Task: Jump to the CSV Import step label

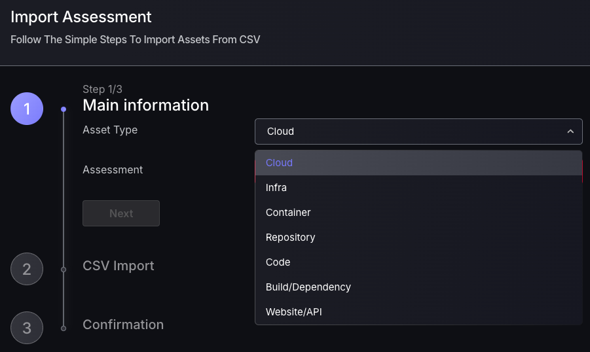Action: point(119,266)
